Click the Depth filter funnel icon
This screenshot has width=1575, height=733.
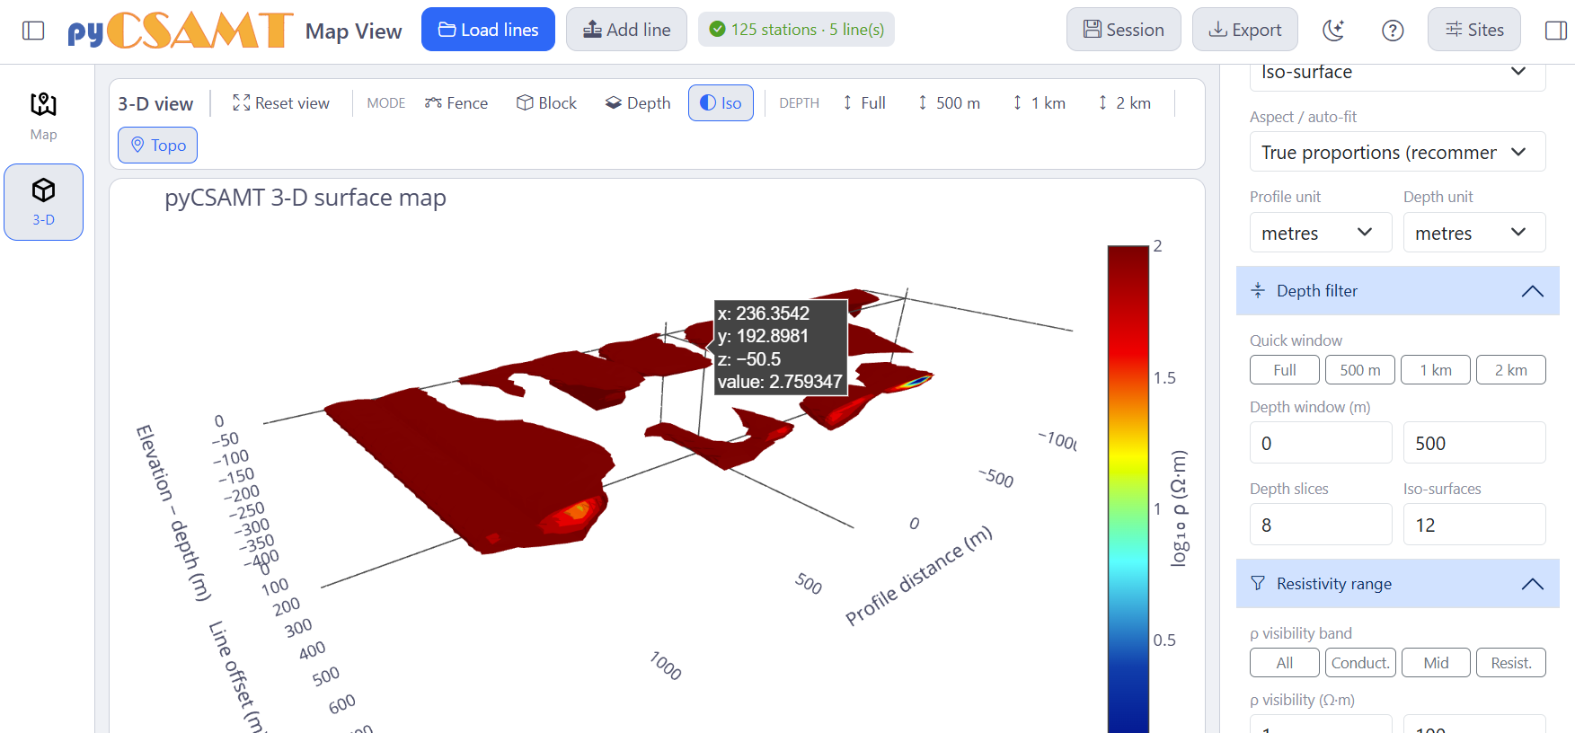click(x=1258, y=291)
